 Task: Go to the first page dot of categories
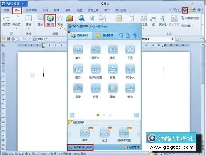pyautogui.click(x=98, y=115)
